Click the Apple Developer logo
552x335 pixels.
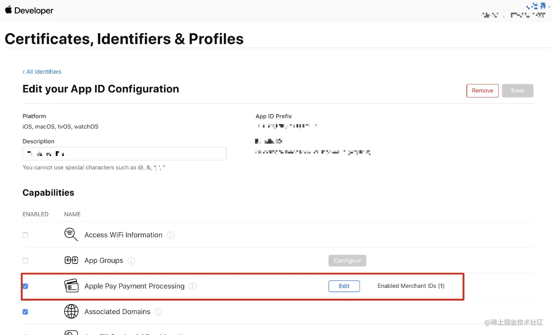(x=29, y=11)
